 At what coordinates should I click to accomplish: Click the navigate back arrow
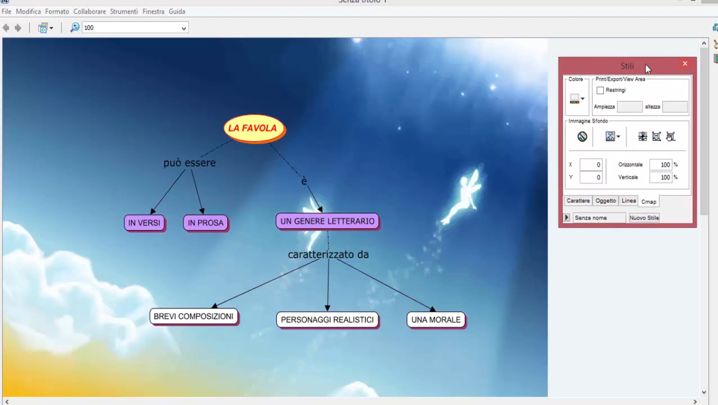[6, 28]
